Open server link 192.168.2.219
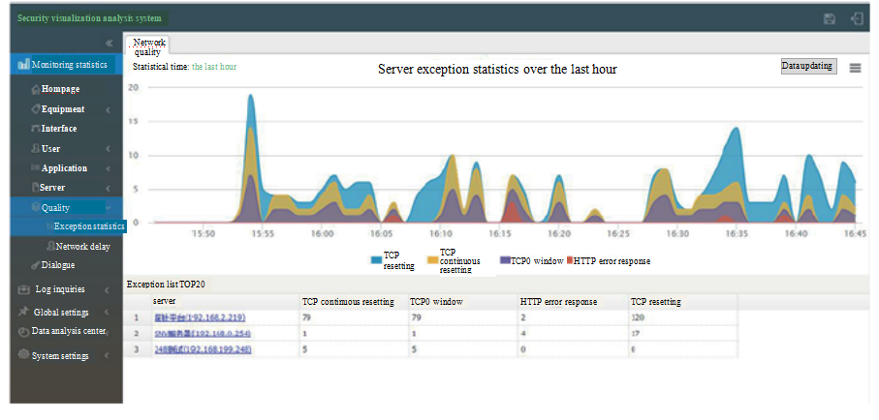 click(200, 317)
